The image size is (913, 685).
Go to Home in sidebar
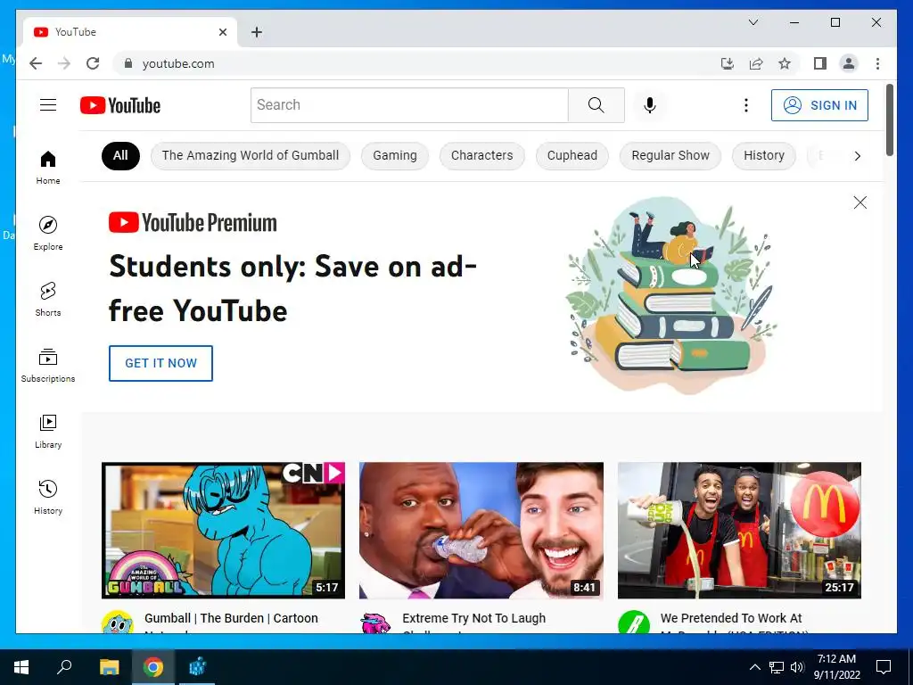coord(48,167)
